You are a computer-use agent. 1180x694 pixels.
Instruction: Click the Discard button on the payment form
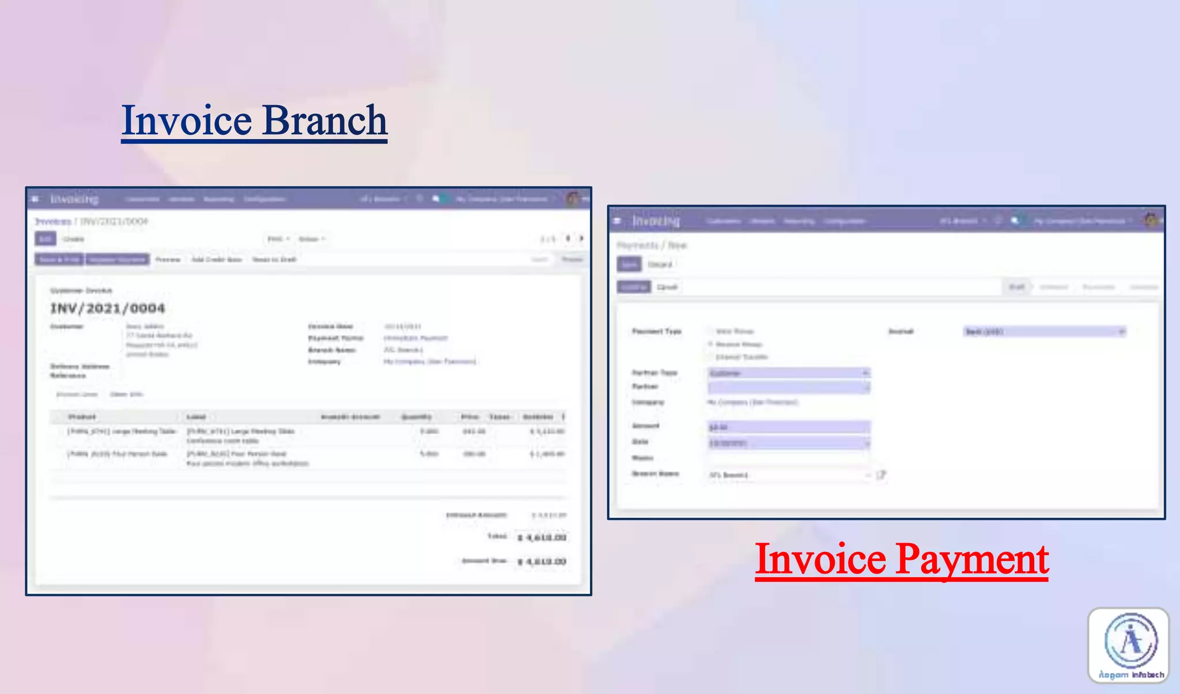(x=660, y=264)
